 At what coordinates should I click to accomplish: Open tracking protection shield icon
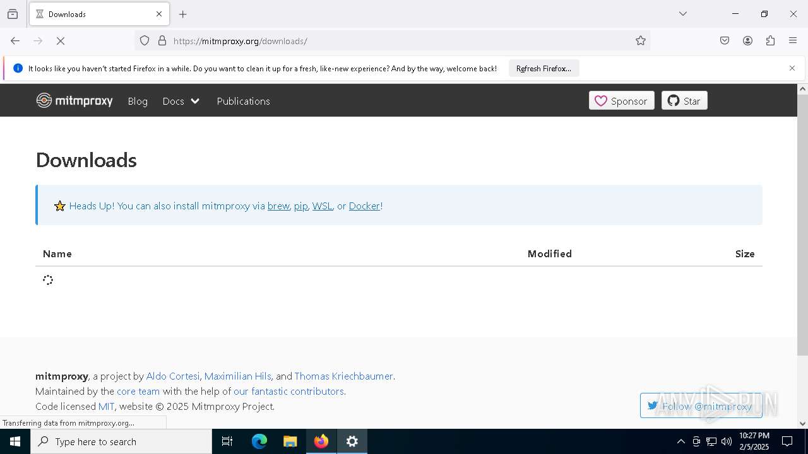[145, 41]
